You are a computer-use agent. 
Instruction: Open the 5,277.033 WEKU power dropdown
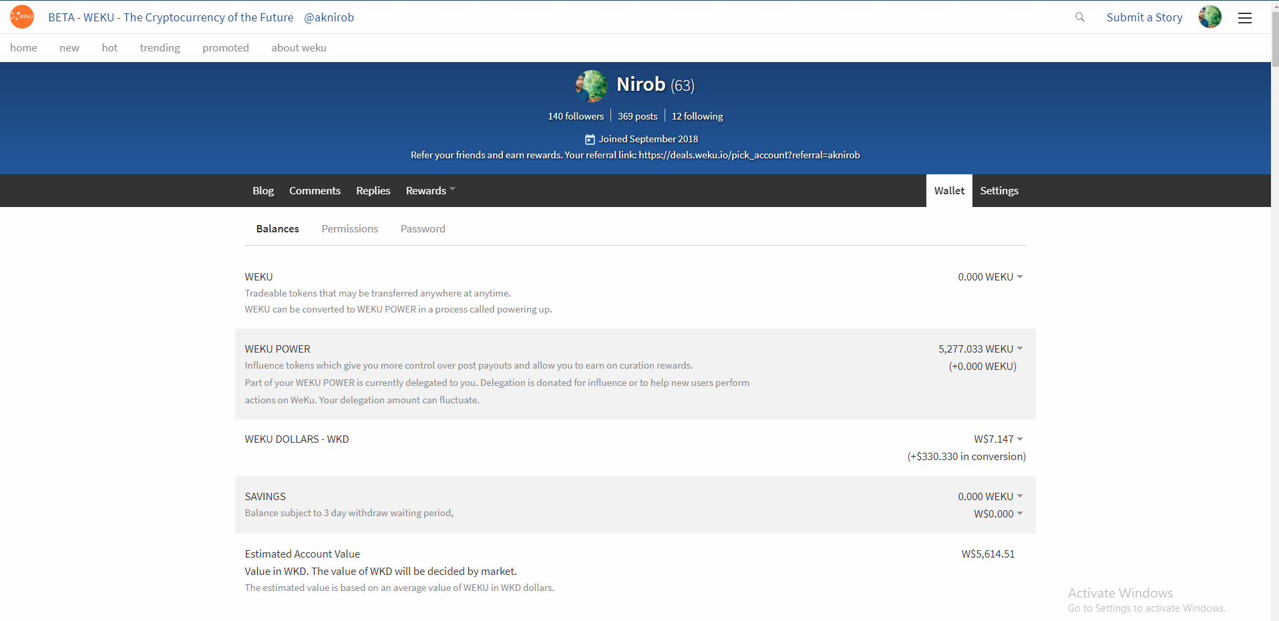[980, 349]
